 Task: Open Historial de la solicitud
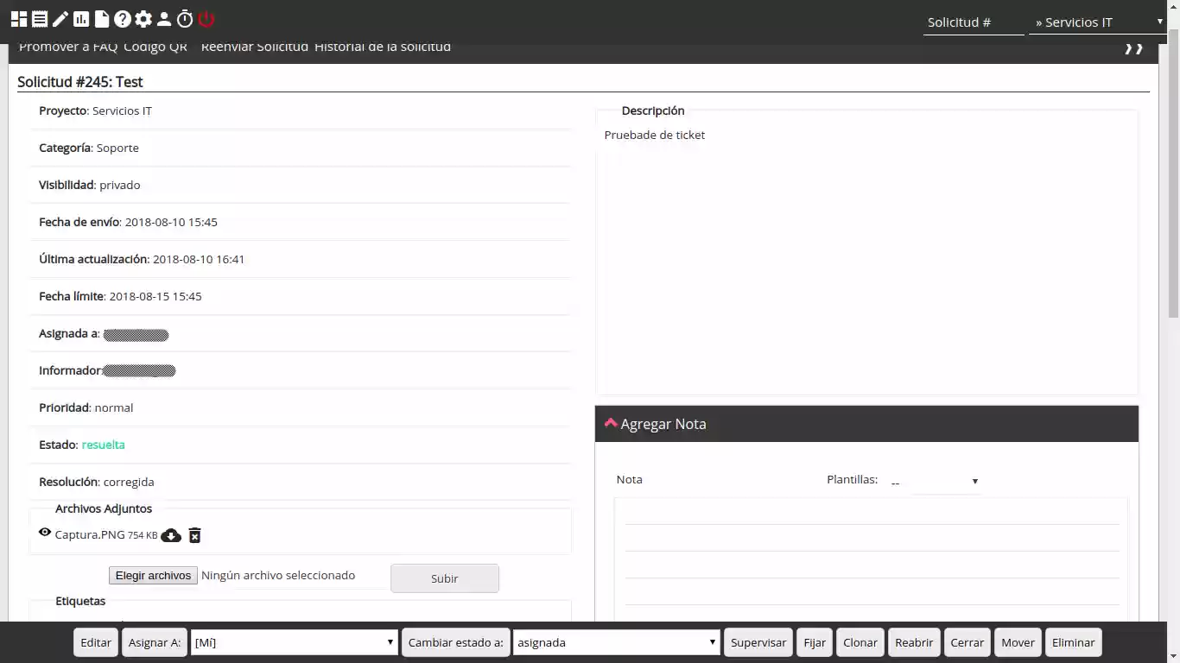tap(384, 47)
